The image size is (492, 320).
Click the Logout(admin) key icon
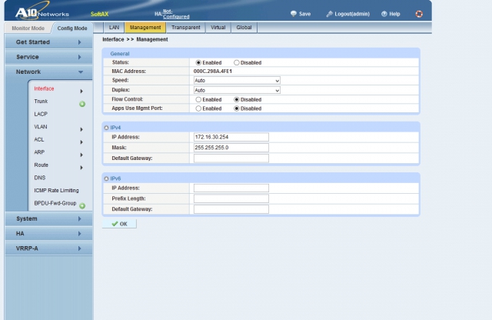(x=329, y=14)
